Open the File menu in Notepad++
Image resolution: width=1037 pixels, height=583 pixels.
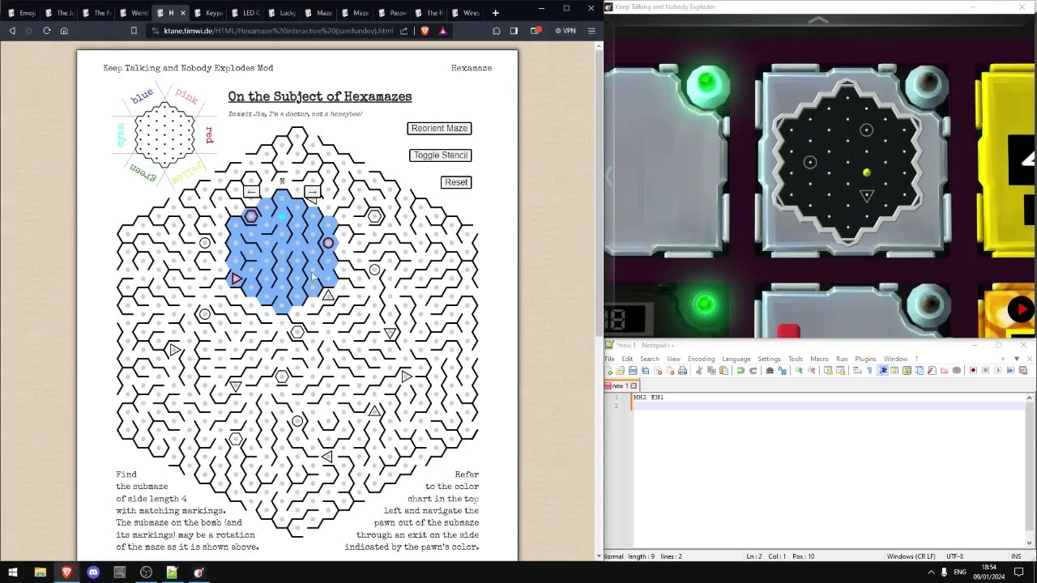pos(609,359)
